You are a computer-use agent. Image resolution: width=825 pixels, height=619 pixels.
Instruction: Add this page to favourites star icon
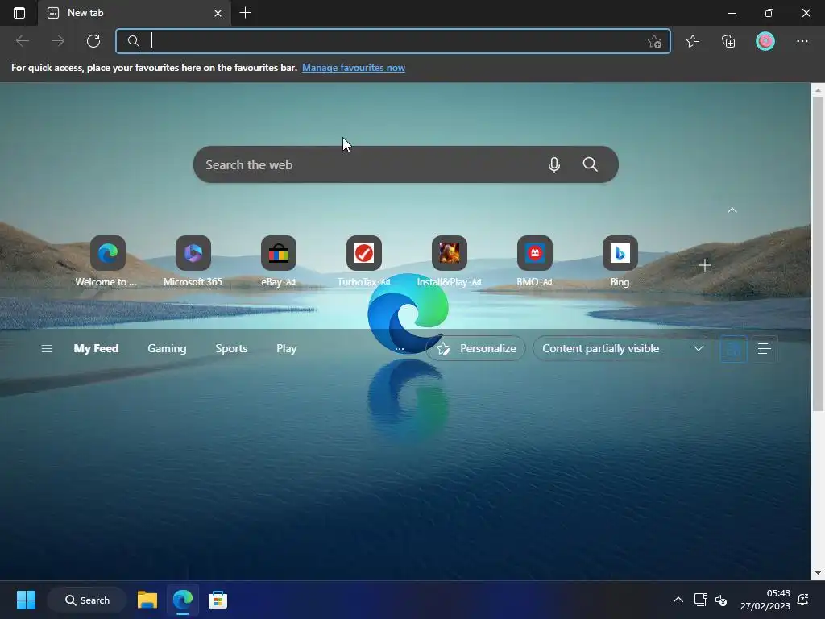point(654,41)
